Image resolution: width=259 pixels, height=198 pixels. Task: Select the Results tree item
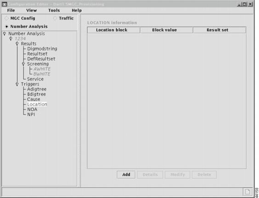pyautogui.click(x=28, y=44)
